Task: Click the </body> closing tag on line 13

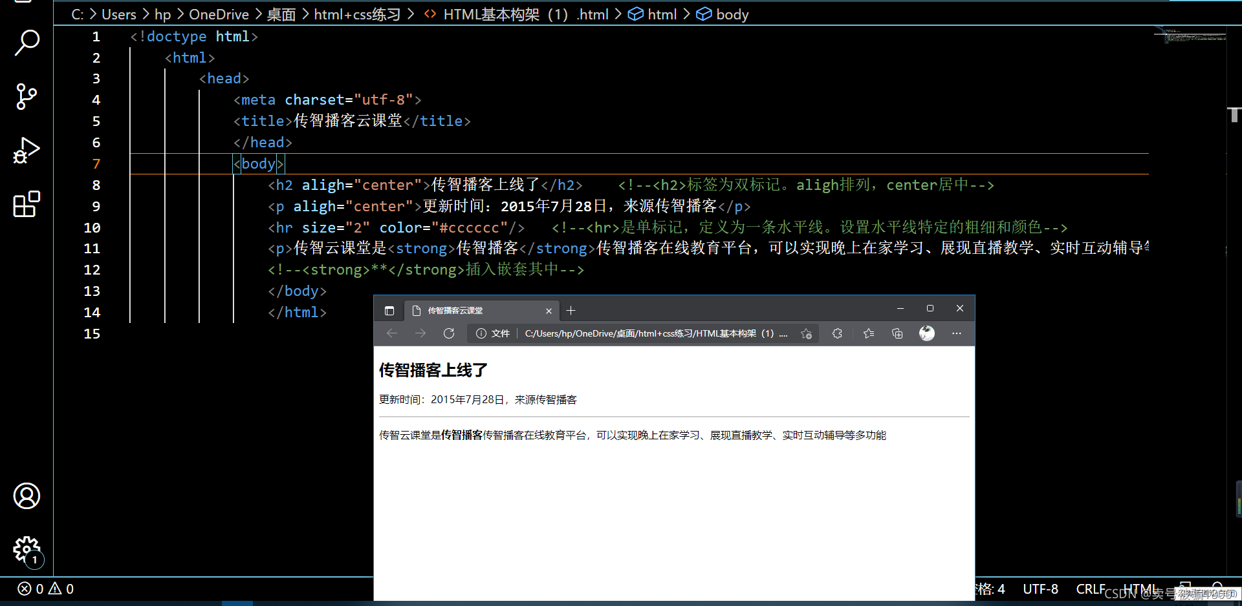Action: click(x=297, y=291)
